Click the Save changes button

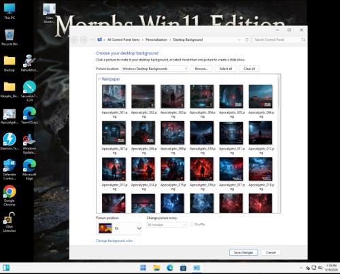pos(243,252)
